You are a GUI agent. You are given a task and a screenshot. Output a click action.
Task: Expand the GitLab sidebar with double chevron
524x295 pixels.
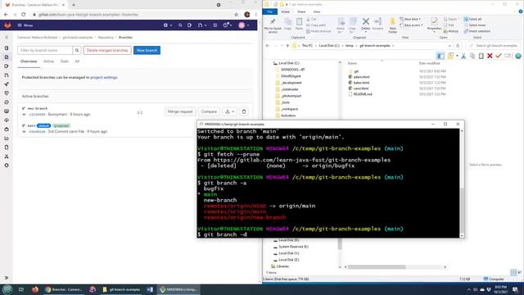[7, 278]
